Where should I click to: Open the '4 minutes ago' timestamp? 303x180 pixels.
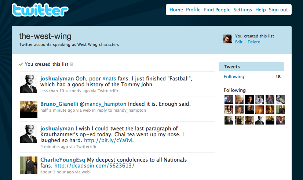tap(54, 147)
